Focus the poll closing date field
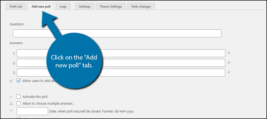Screen dimensions: 267x119 coord(32,111)
